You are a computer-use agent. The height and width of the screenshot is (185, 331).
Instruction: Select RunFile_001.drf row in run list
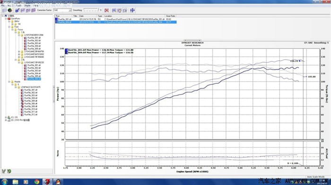[116, 19]
